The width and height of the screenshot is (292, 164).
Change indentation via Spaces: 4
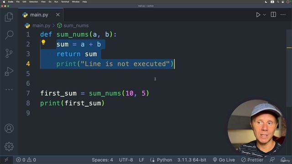(x=102, y=160)
